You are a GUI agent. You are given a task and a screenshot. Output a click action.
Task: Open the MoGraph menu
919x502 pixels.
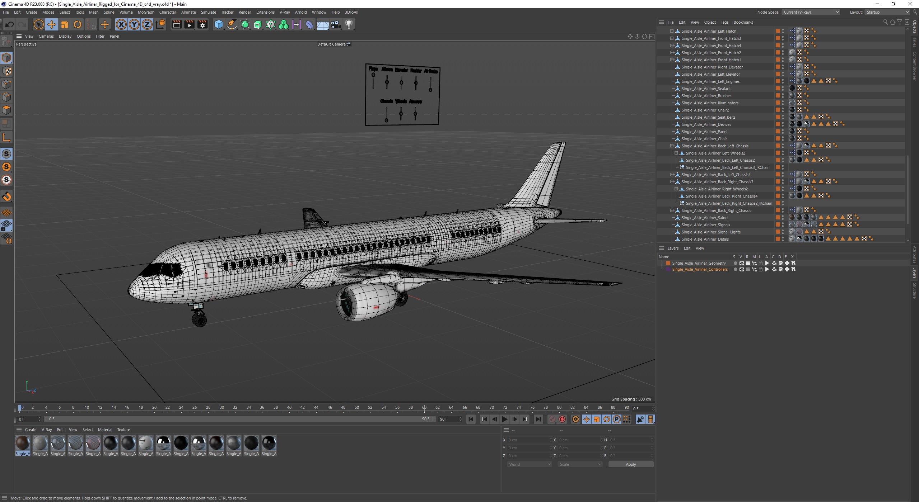pyautogui.click(x=146, y=12)
